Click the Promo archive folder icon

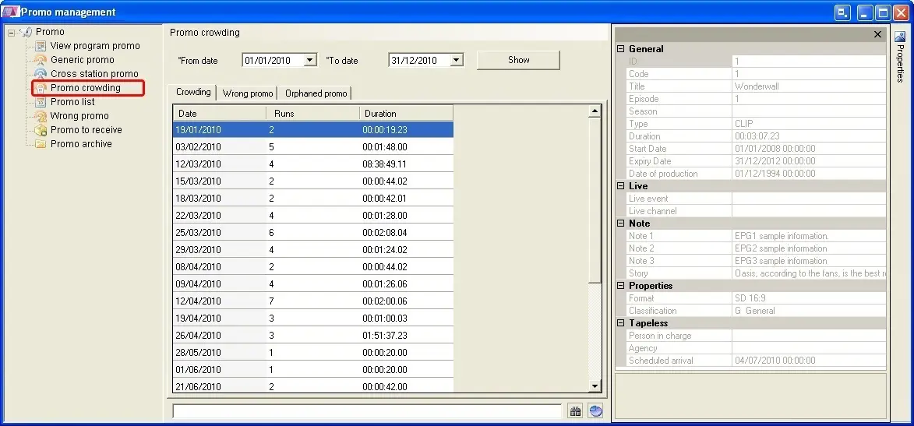pyautogui.click(x=41, y=144)
